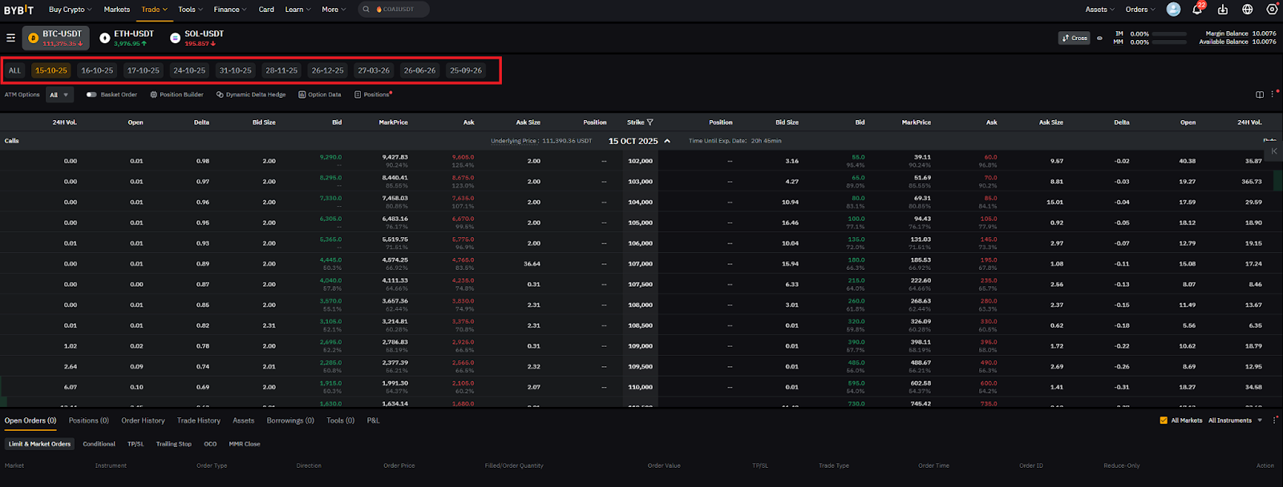Select the Conditional order filter
The image size is (1283, 487).
[99, 444]
